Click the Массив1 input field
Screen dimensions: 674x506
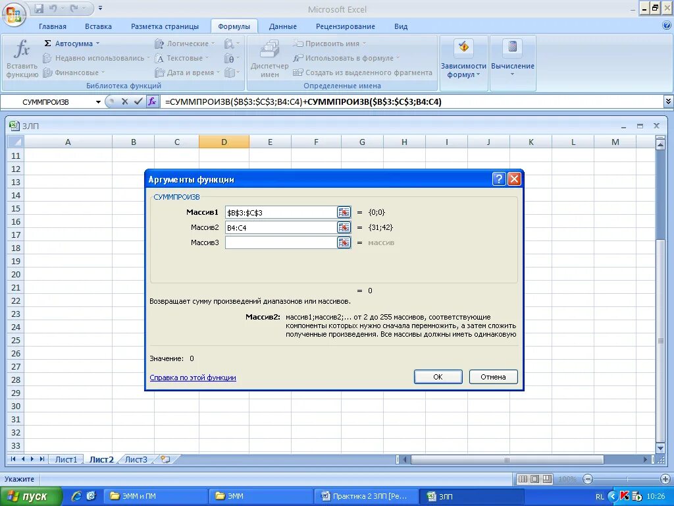coord(280,213)
